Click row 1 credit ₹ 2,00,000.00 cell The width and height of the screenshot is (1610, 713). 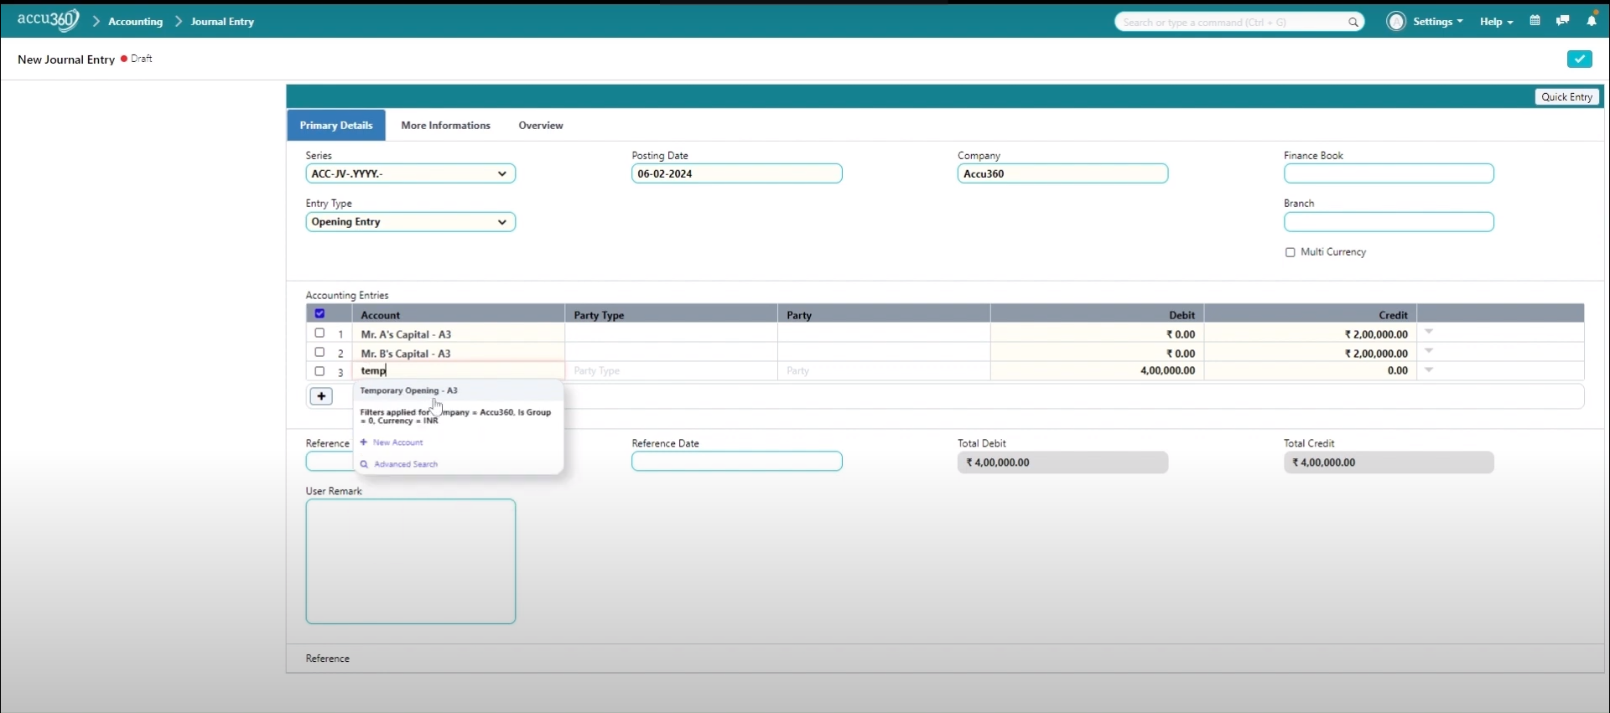point(1311,334)
